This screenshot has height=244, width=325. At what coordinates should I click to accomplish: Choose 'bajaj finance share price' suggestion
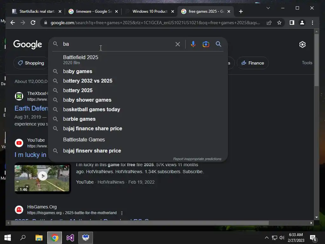point(138,129)
